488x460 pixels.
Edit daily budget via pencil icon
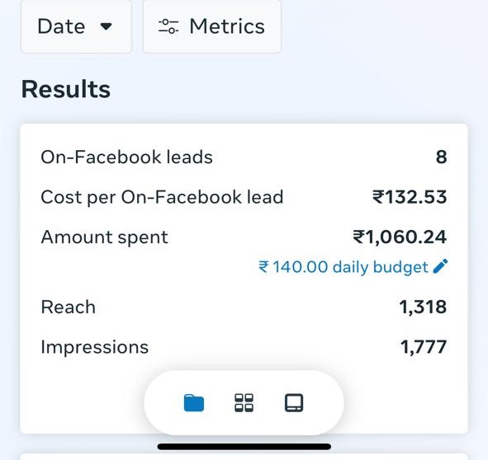[440, 266]
